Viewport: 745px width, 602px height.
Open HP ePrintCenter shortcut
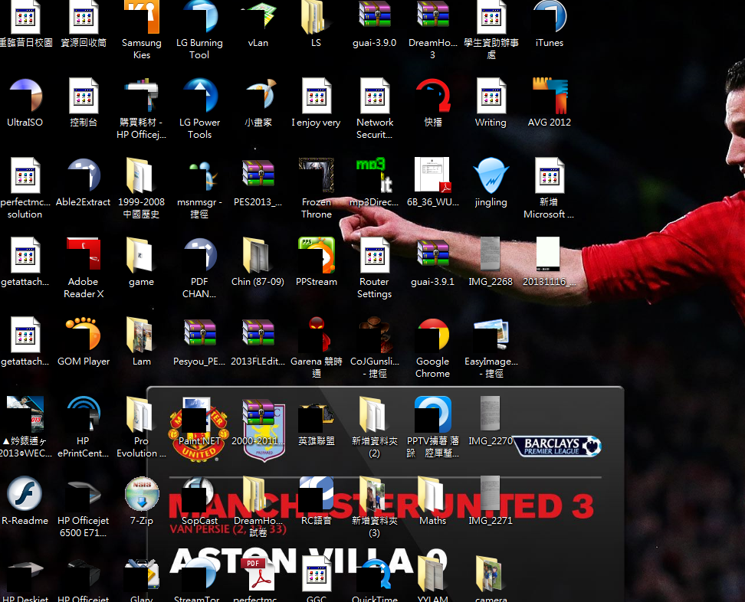click(83, 414)
